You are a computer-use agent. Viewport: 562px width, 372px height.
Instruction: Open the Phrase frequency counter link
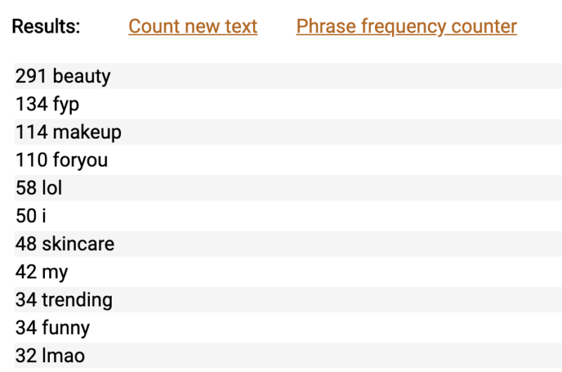(x=406, y=27)
